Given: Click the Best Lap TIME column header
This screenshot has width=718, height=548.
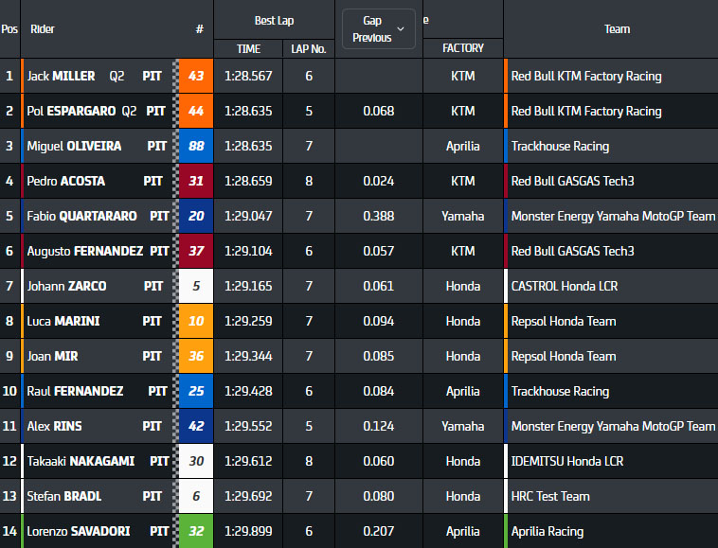Looking at the screenshot, I should [x=248, y=48].
